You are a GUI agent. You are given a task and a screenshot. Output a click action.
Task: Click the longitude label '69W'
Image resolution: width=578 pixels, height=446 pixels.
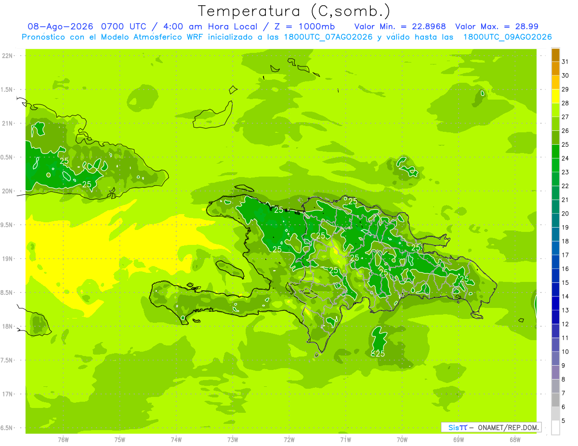click(459, 440)
